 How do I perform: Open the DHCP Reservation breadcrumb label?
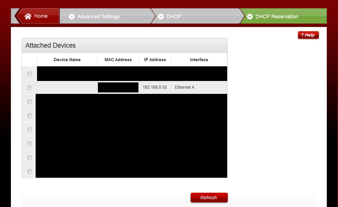pyautogui.click(x=277, y=17)
